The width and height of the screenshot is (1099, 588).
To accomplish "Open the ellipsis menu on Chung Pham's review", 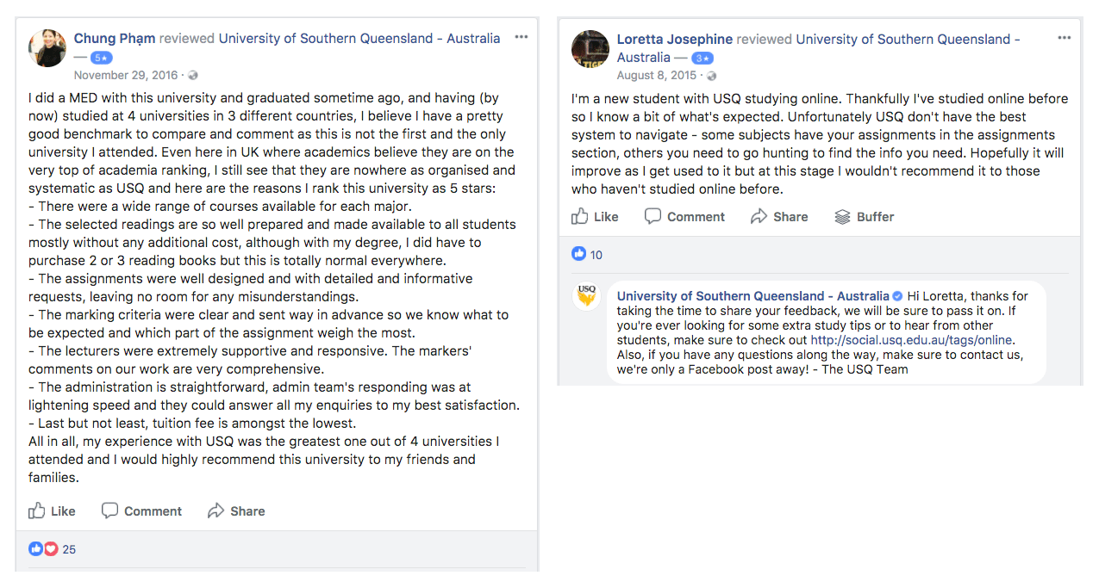I will [x=521, y=37].
